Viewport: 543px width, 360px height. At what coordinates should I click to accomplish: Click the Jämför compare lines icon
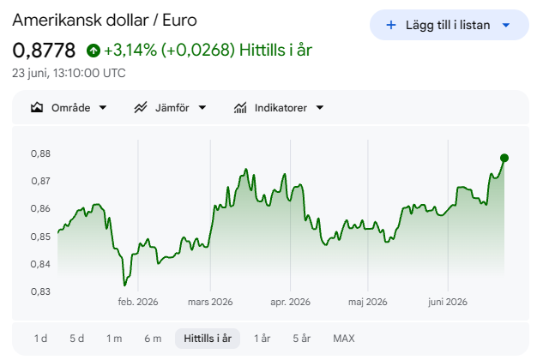141,108
